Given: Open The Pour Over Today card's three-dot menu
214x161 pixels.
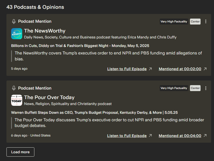Looking at the screenshot, I should click(206, 88).
